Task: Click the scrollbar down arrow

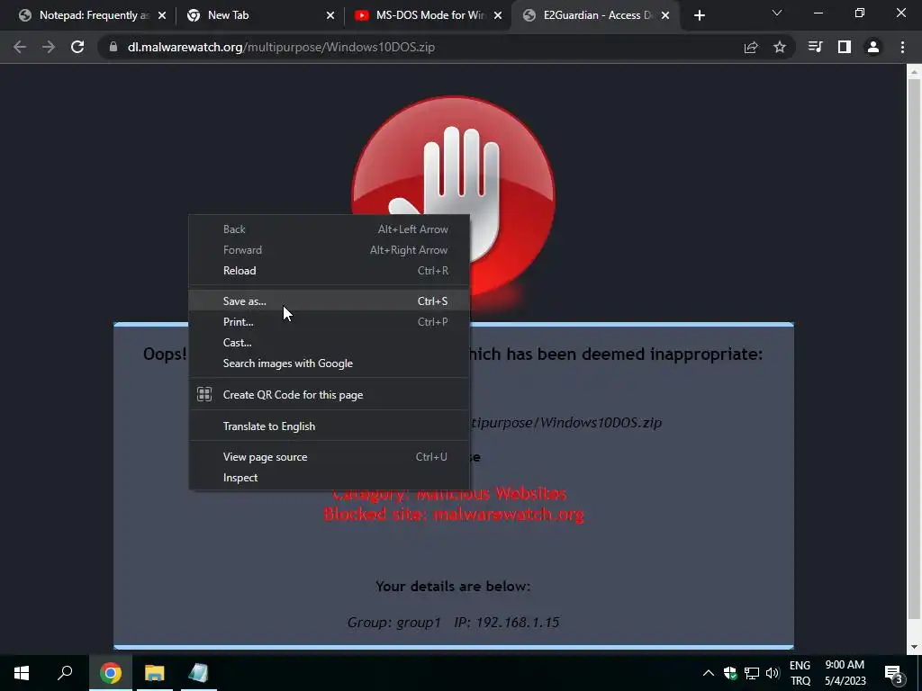Action: 914,647
